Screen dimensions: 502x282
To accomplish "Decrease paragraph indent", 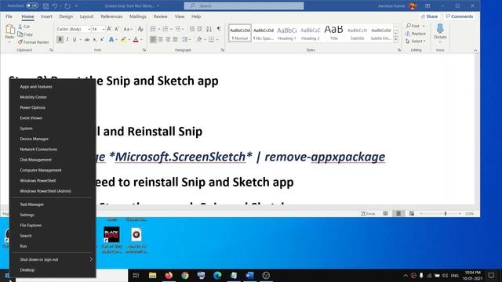I will coord(191,29).
